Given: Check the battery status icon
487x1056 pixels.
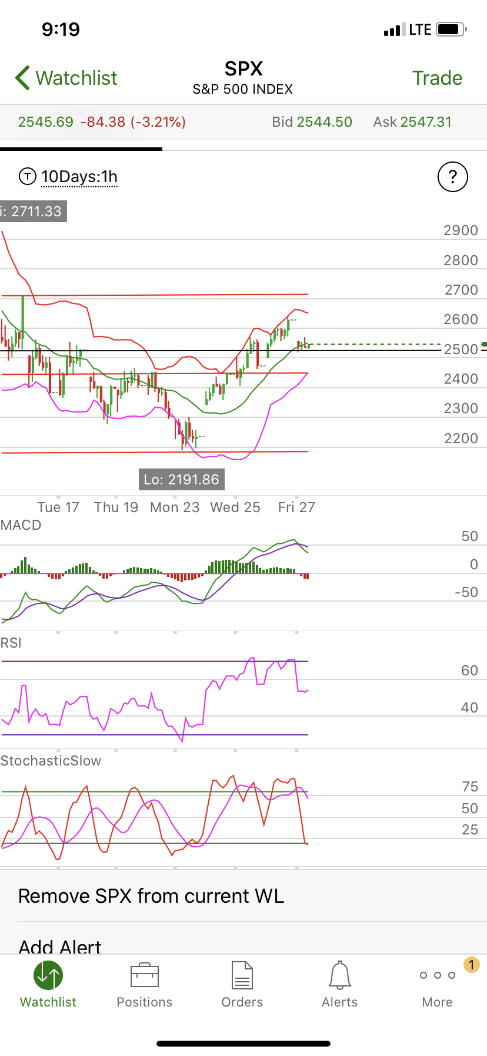Looking at the screenshot, I should point(452,29).
